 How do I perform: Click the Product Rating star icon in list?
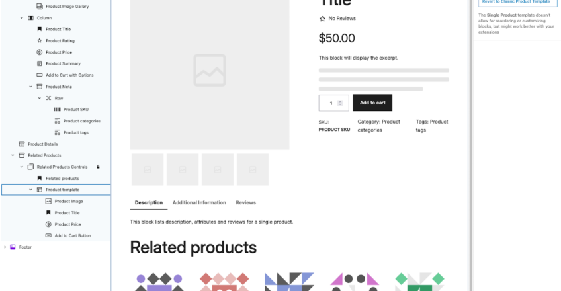pyautogui.click(x=40, y=40)
